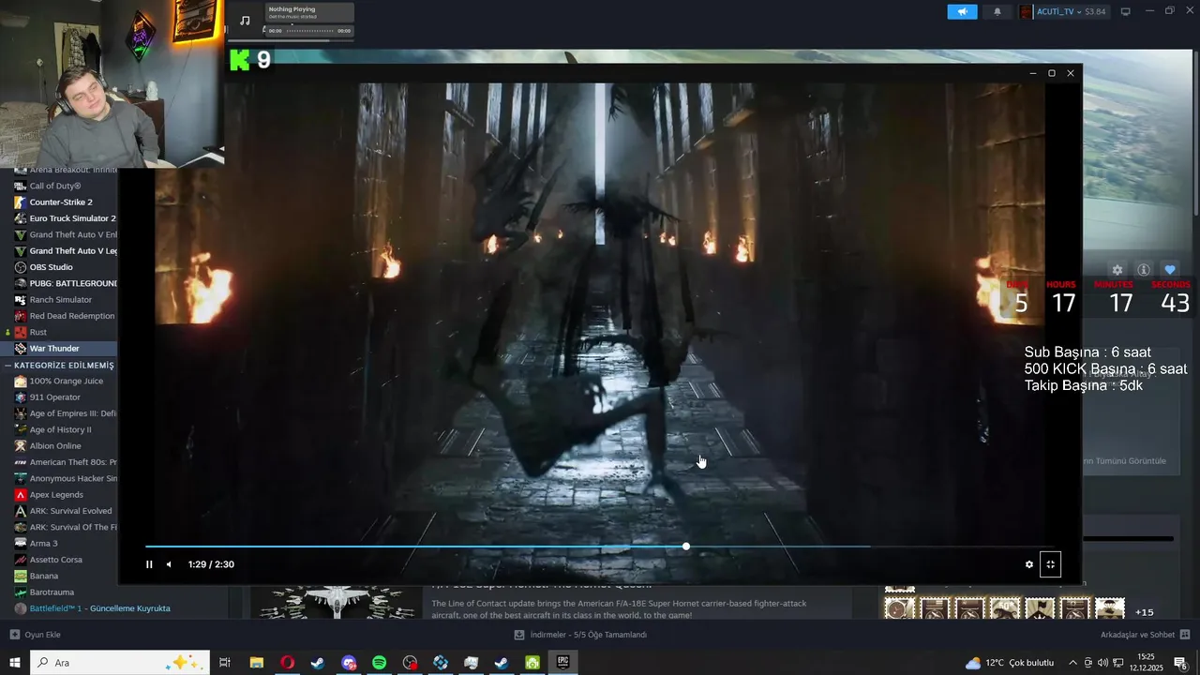This screenshot has width=1200, height=675.
Task: Click the system tray volume icon
Action: click(1102, 663)
